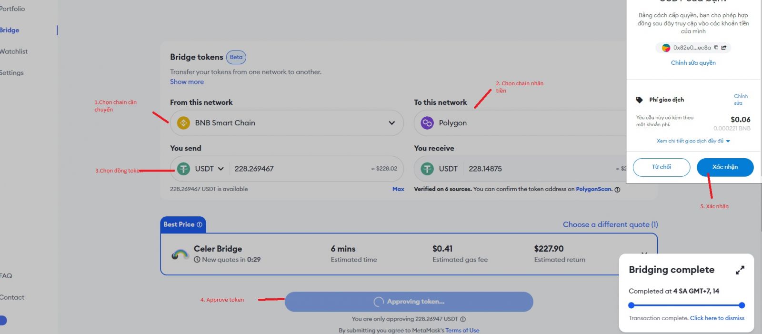The height and width of the screenshot is (334, 762).
Task: Click the 228.269467 USDT is available text
Action: click(x=209, y=189)
